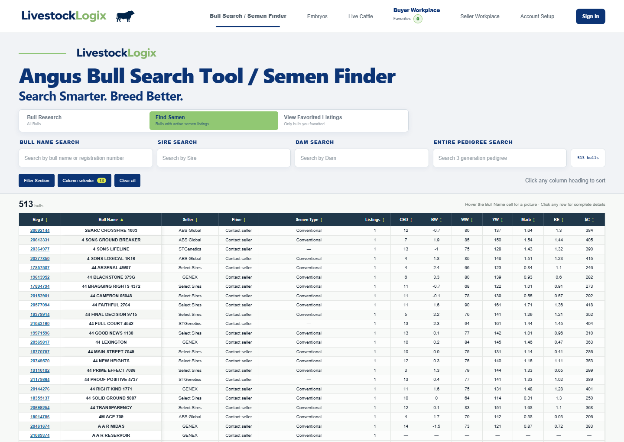Open Seller Workplace
The image size is (624, 442).
coord(480,16)
